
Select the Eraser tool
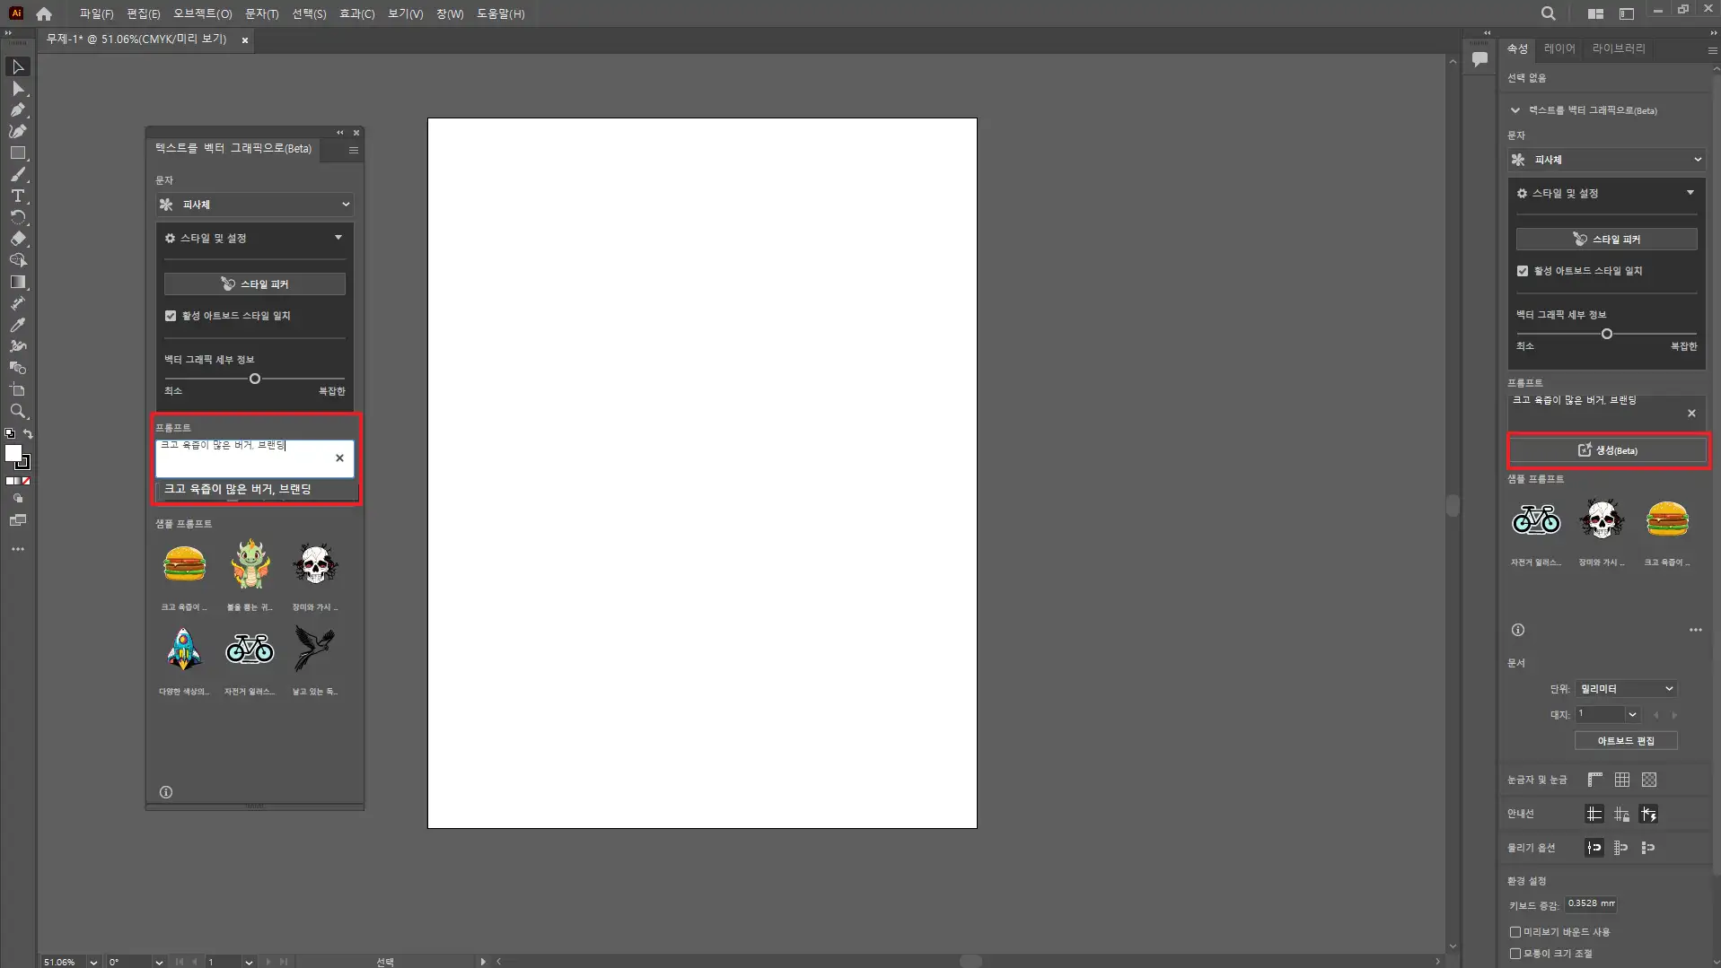[17, 240]
